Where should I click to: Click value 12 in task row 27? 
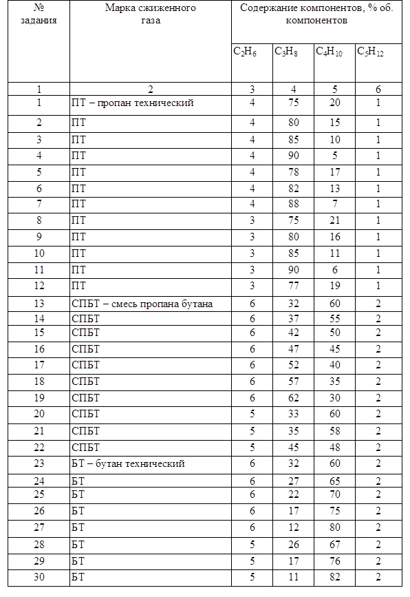coord(293,527)
